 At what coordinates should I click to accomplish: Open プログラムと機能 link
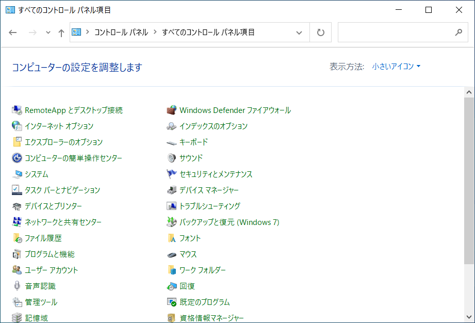click(50, 254)
